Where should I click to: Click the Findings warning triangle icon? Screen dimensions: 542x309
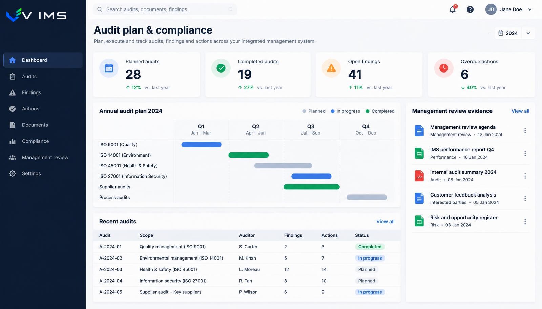[x=13, y=92]
